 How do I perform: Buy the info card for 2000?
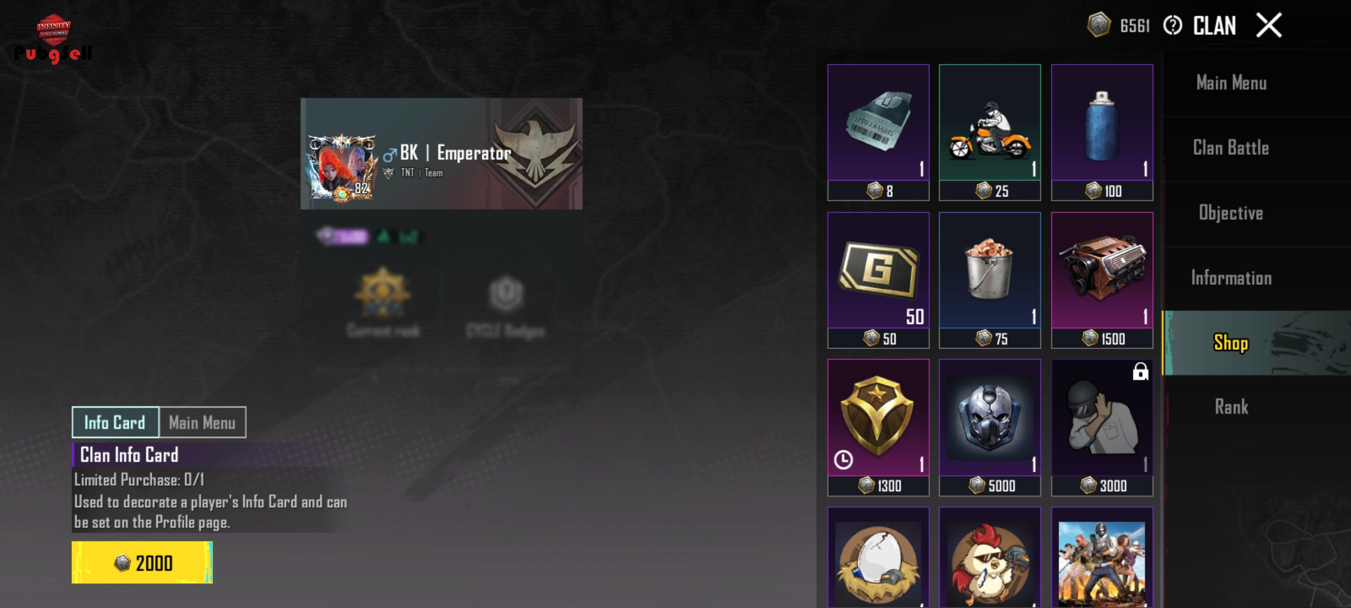click(x=142, y=562)
